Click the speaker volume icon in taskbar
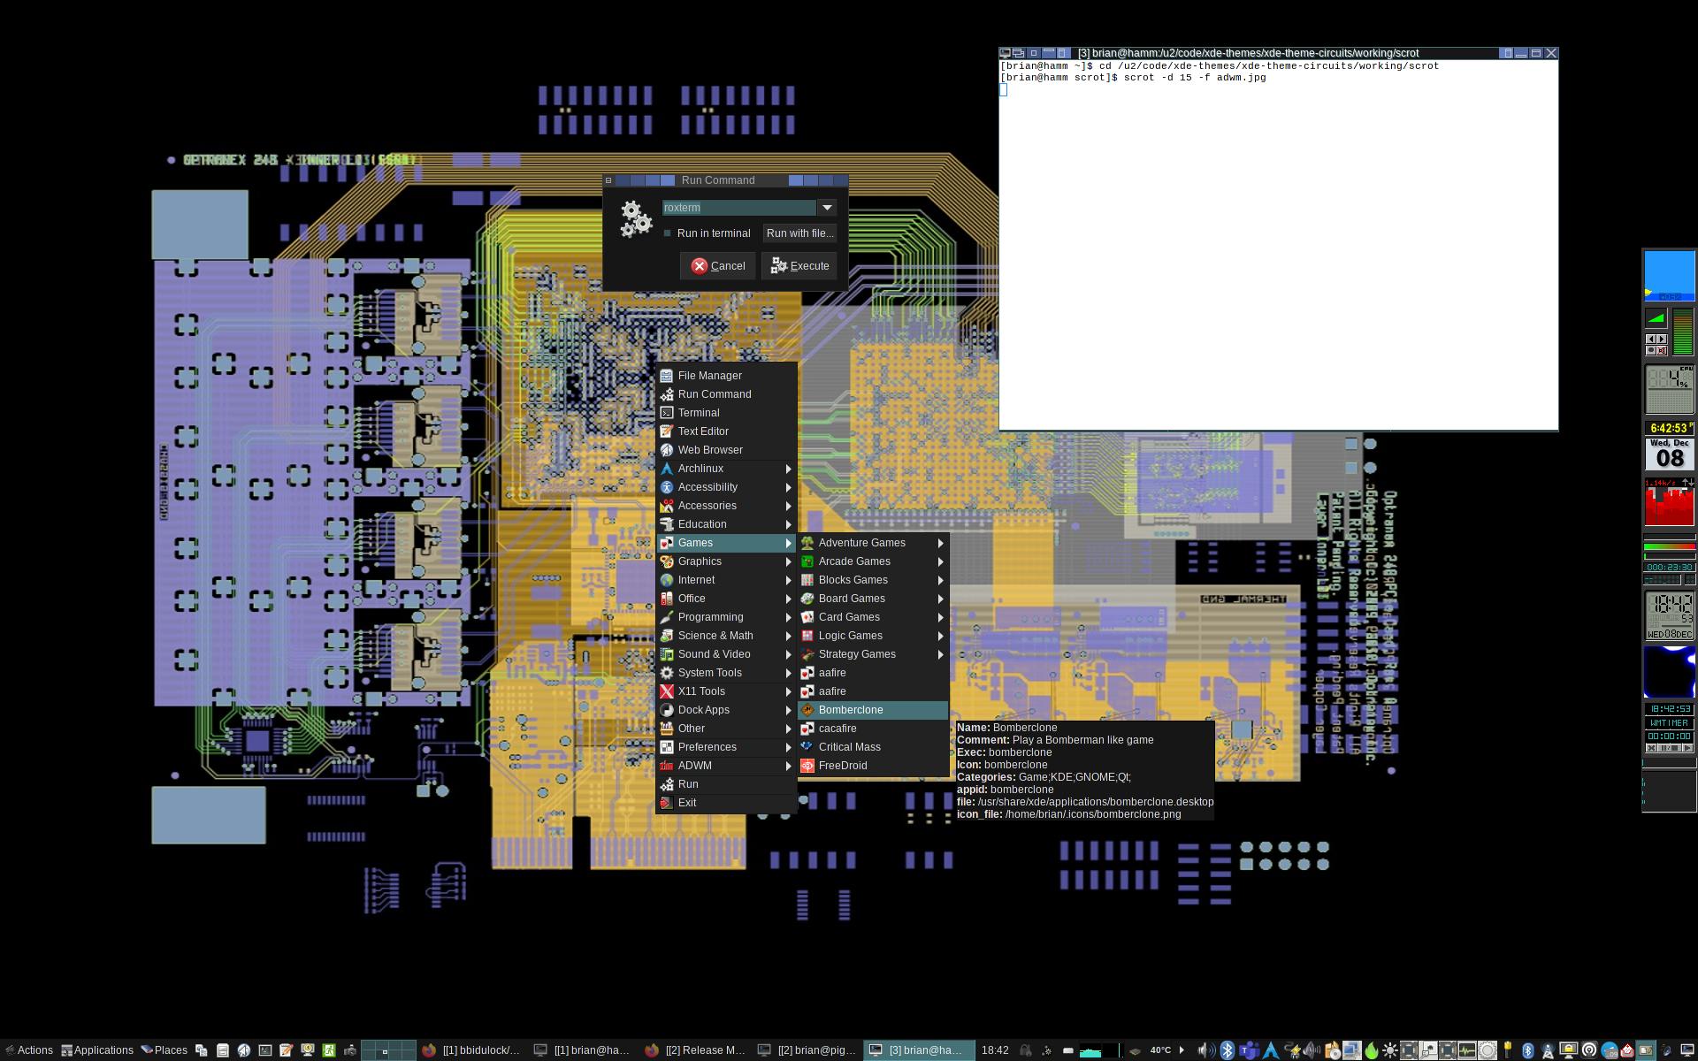The height and width of the screenshot is (1061, 1698). pos(1206,1050)
